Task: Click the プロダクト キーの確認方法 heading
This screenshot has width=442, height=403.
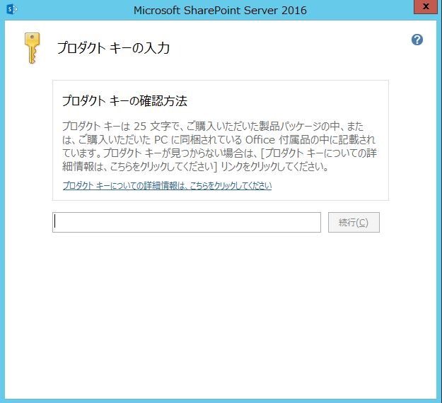Action: point(124,101)
